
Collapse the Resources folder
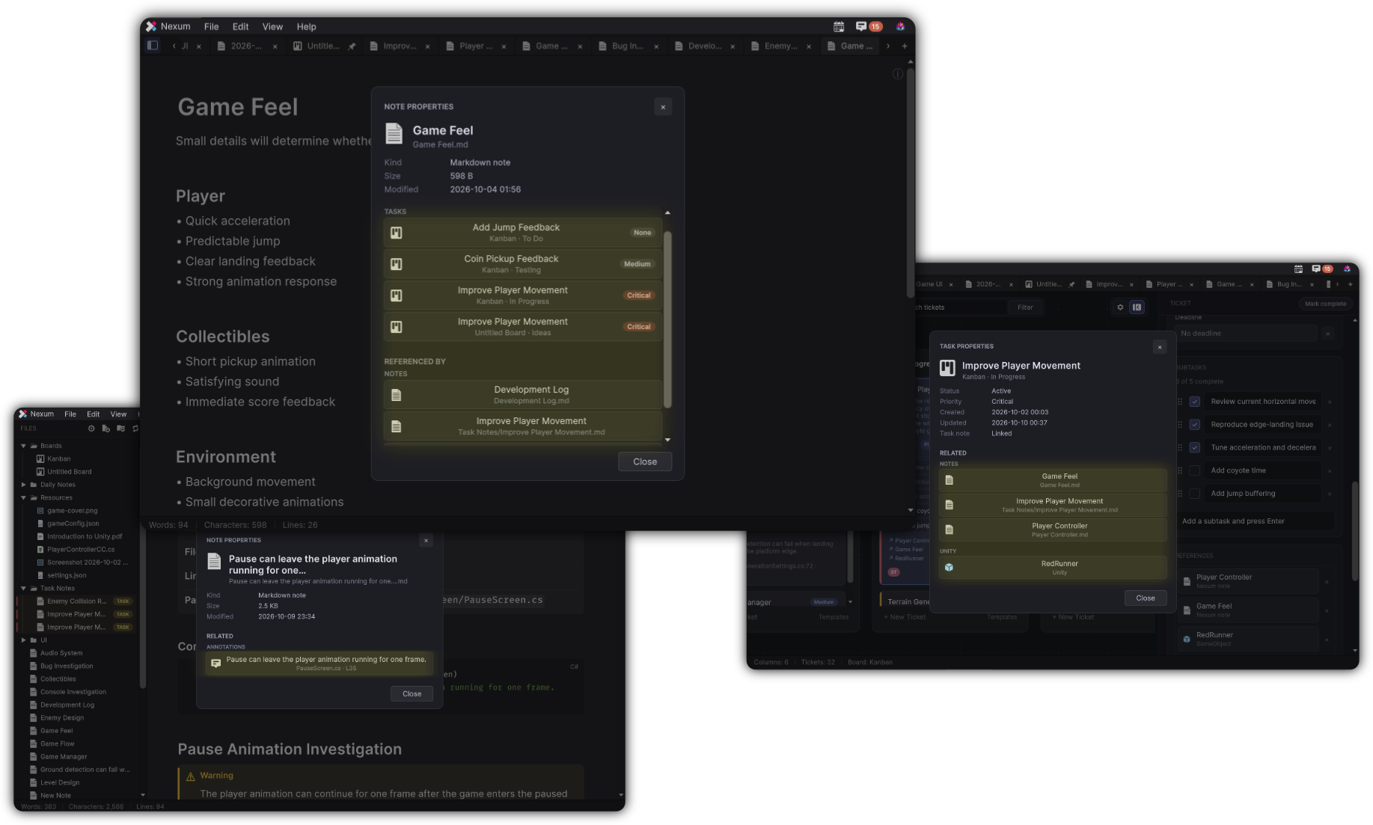(x=23, y=497)
